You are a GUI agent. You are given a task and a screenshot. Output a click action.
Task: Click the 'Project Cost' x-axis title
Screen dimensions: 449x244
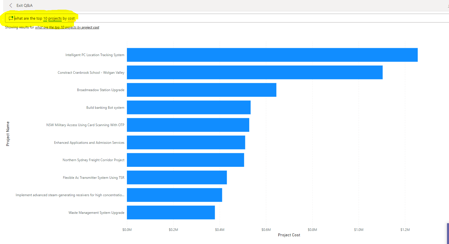(289, 235)
